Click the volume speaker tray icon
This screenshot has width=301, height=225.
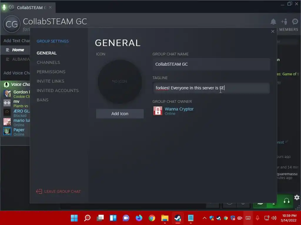tap(274, 218)
